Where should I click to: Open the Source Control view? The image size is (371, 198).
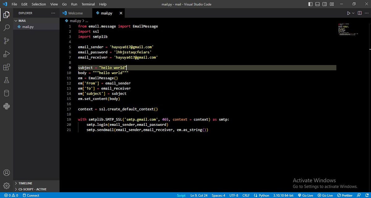7,41
